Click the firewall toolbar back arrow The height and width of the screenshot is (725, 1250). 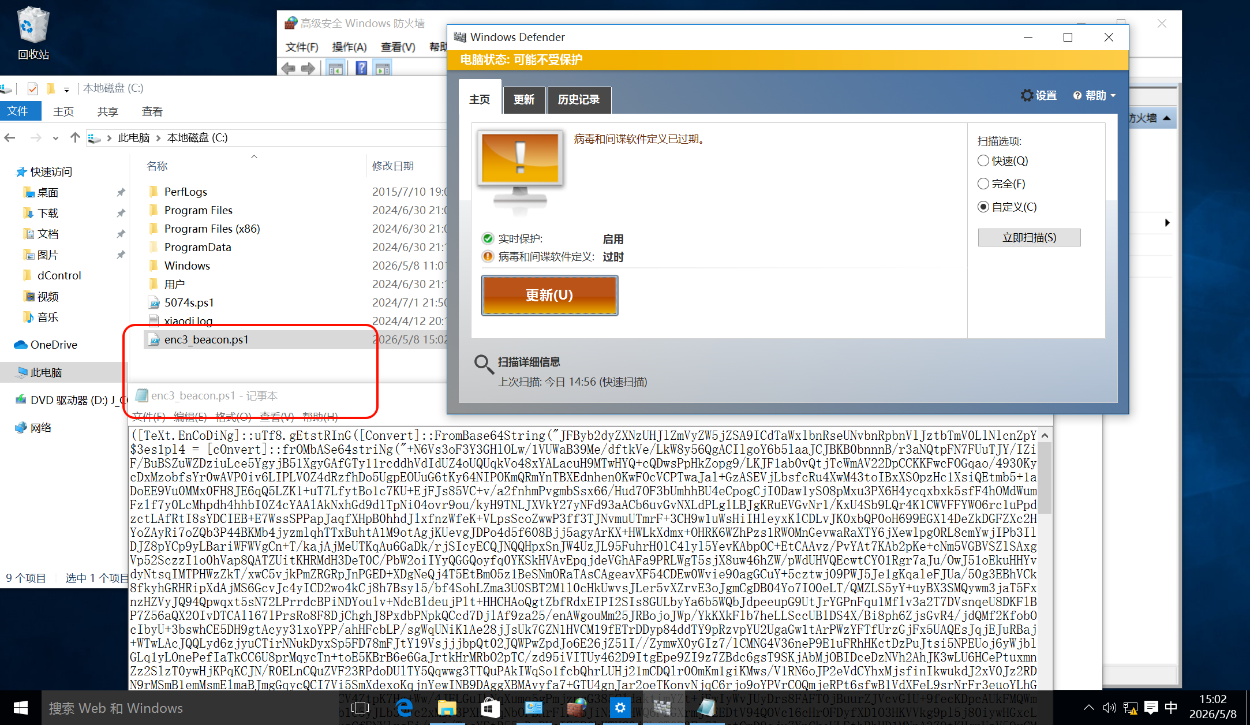(x=288, y=69)
